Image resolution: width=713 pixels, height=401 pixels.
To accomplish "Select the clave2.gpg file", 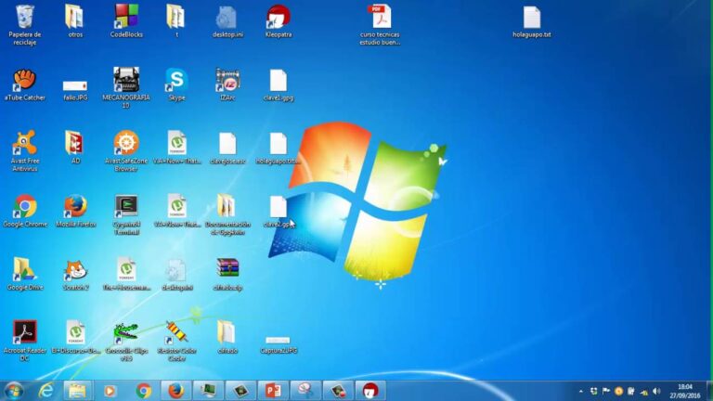I will coord(278,211).
